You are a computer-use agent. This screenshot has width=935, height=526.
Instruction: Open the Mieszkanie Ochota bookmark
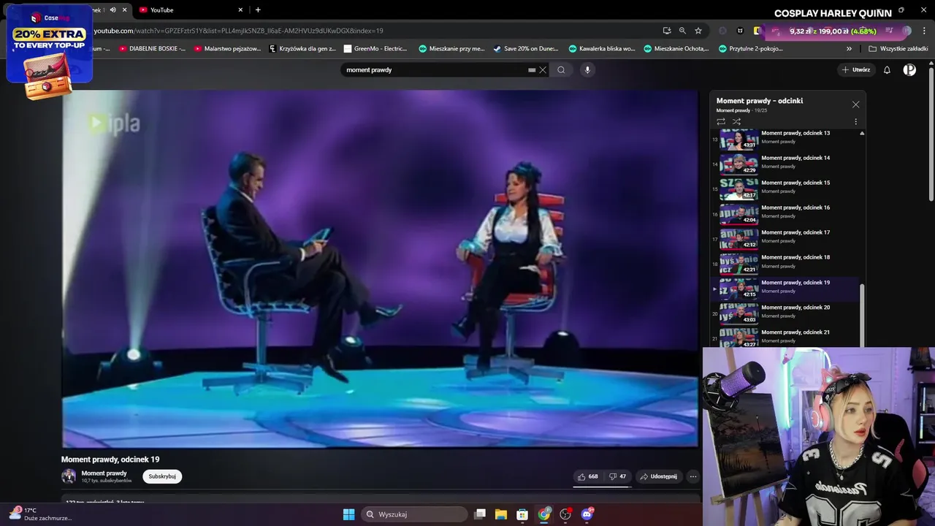tap(676, 49)
